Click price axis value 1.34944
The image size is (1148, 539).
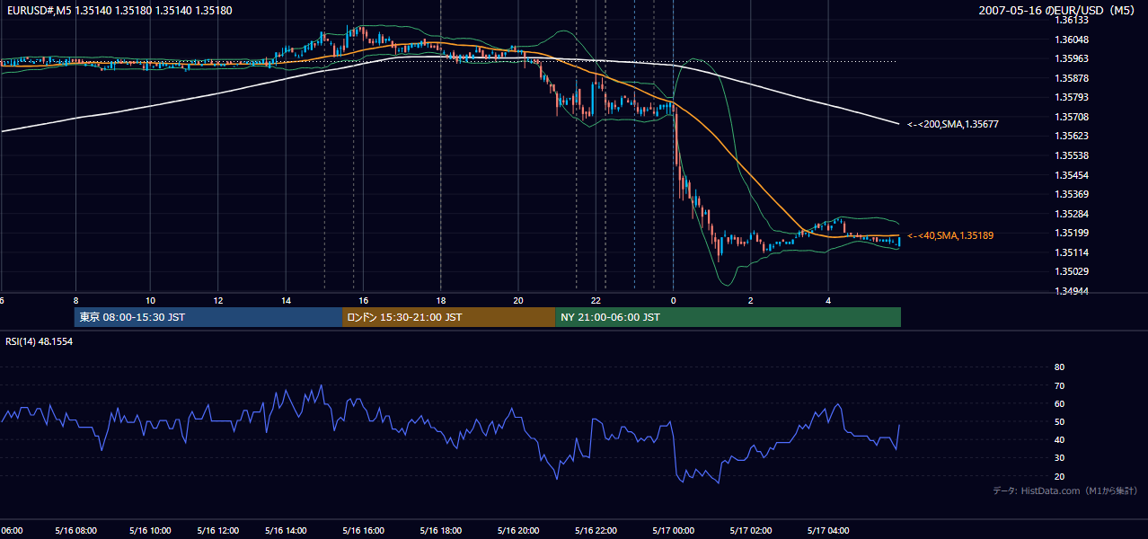coord(1072,291)
